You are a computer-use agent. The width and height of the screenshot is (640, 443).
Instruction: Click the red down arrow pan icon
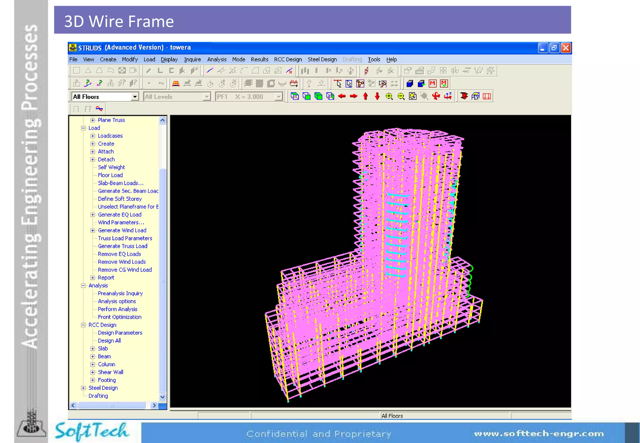click(x=377, y=96)
